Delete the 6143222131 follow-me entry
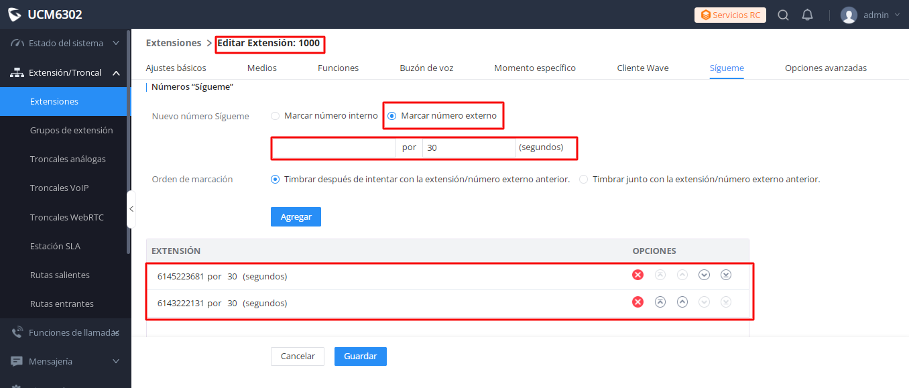909x388 pixels. [638, 302]
